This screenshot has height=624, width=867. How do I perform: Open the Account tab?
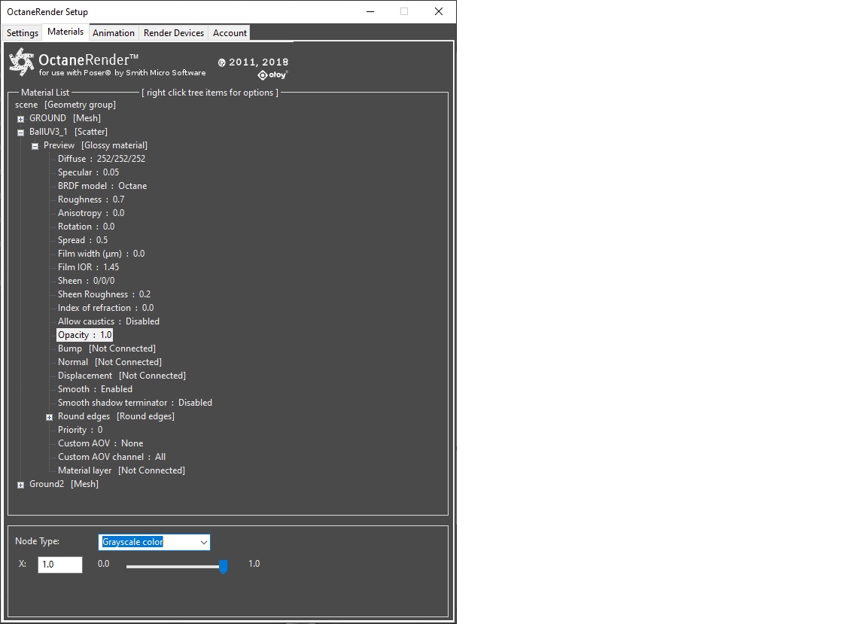tap(230, 32)
